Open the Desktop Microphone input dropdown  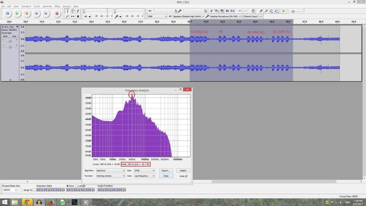point(225,16)
